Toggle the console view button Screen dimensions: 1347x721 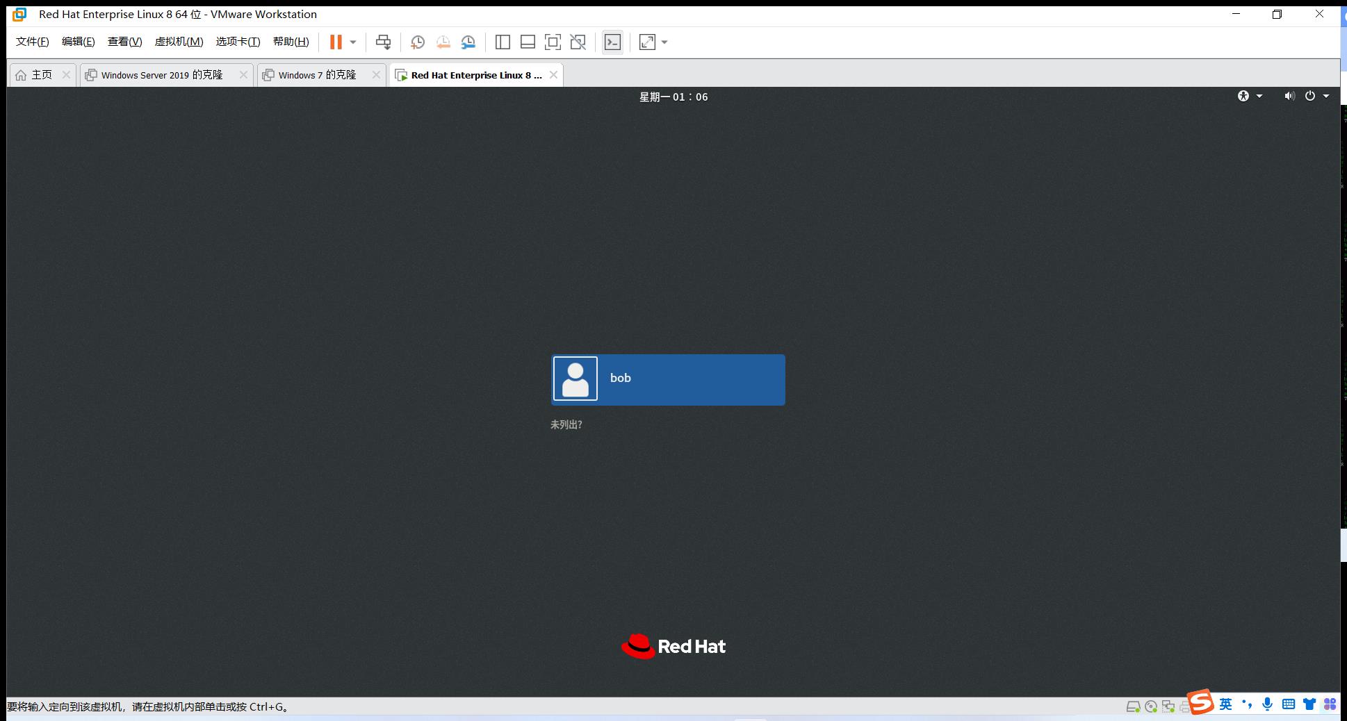(x=612, y=42)
